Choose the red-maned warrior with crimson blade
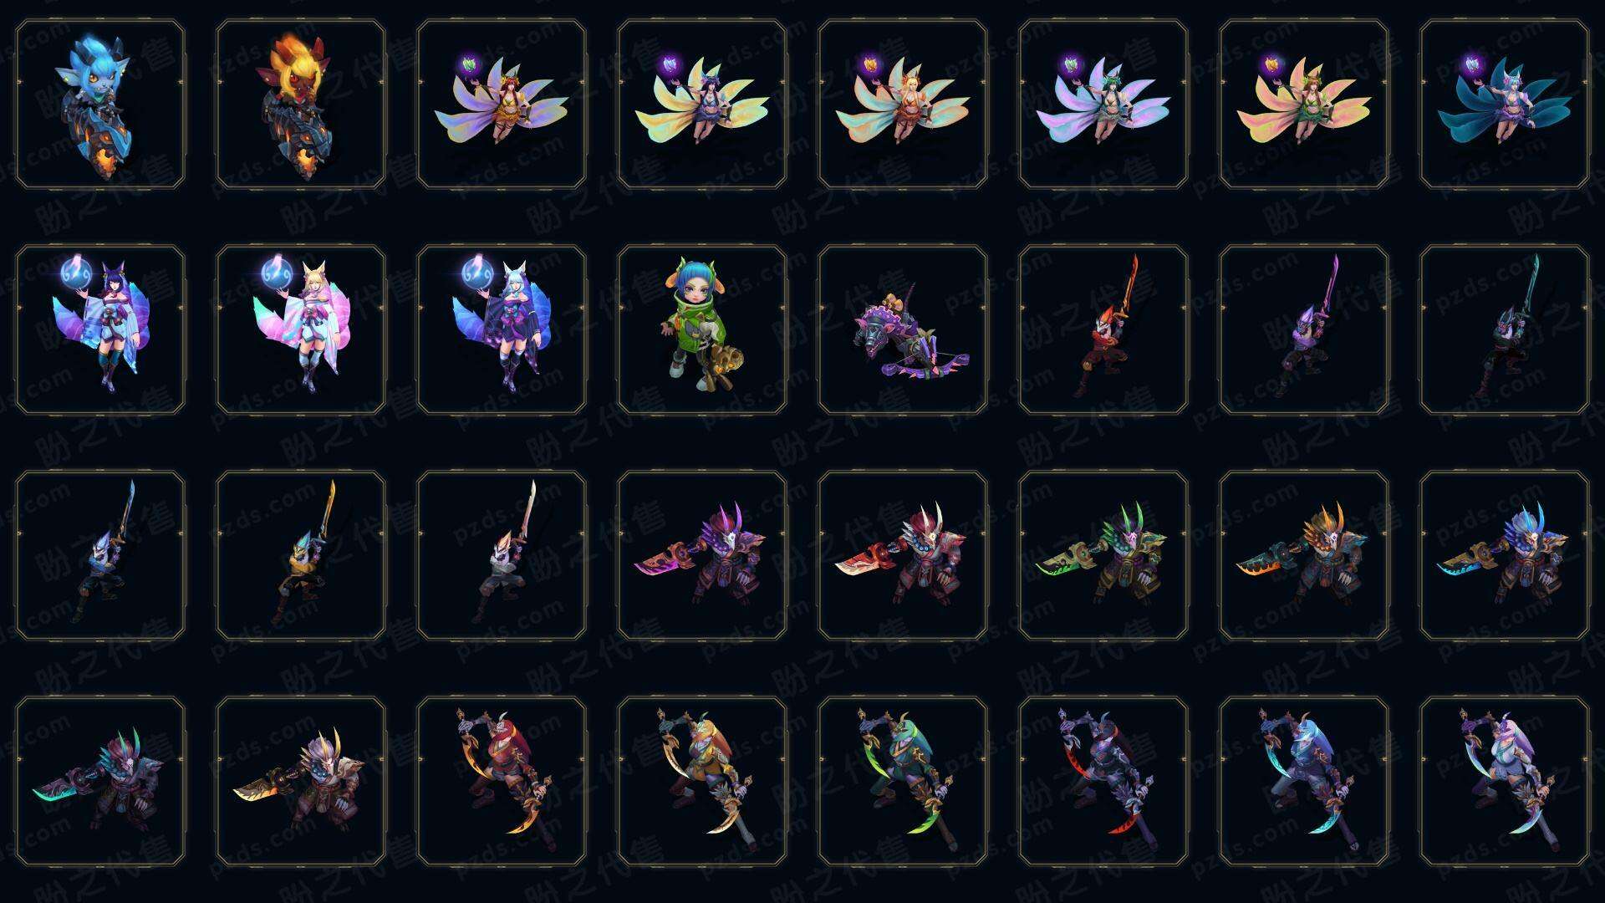 [x=903, y=555]
